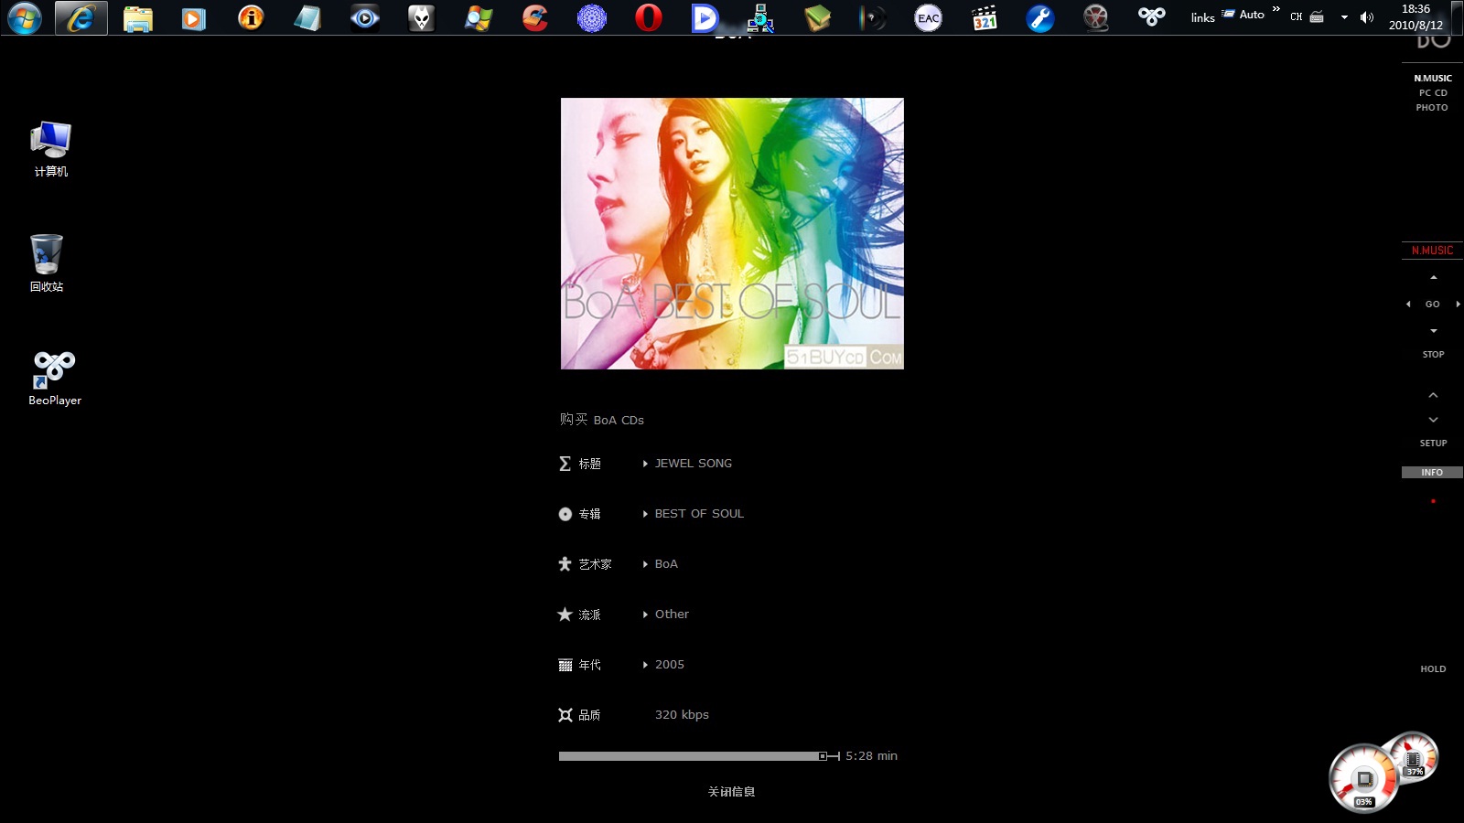Expand the album arrow for BEST OF SOUL

(x=645, y=514)
